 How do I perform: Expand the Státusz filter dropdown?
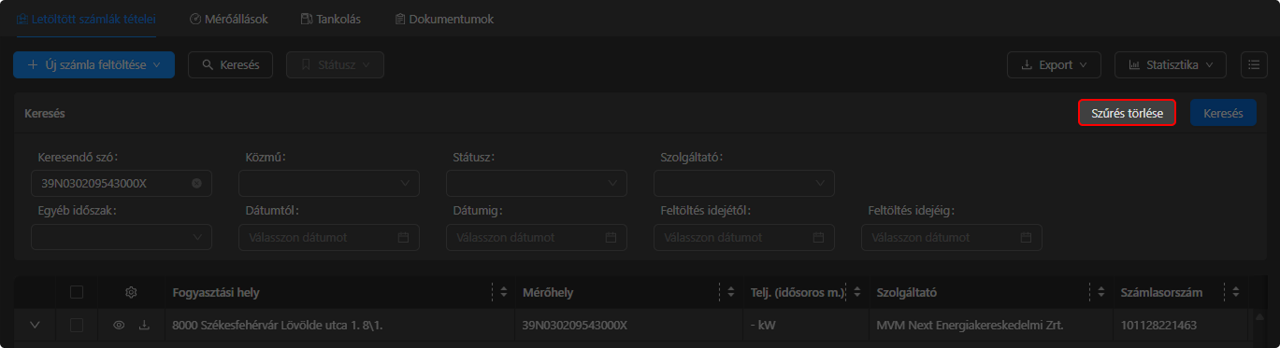point(537,184)
